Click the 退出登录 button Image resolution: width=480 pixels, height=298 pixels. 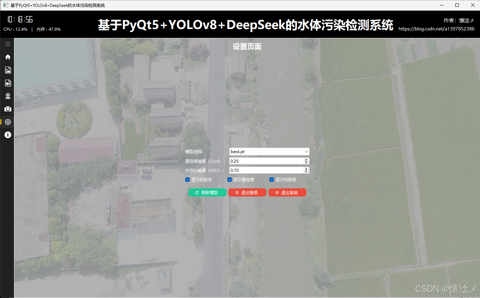(247, 193)
